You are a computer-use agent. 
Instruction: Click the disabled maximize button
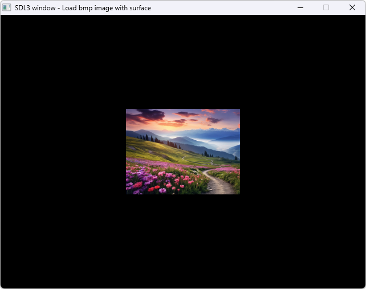(x=326, y=8)
